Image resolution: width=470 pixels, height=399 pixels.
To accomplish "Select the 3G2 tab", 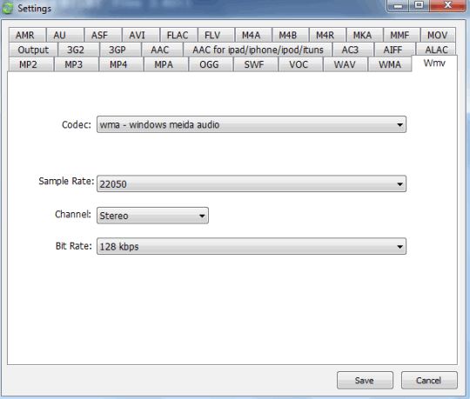I will click(78, 50).
